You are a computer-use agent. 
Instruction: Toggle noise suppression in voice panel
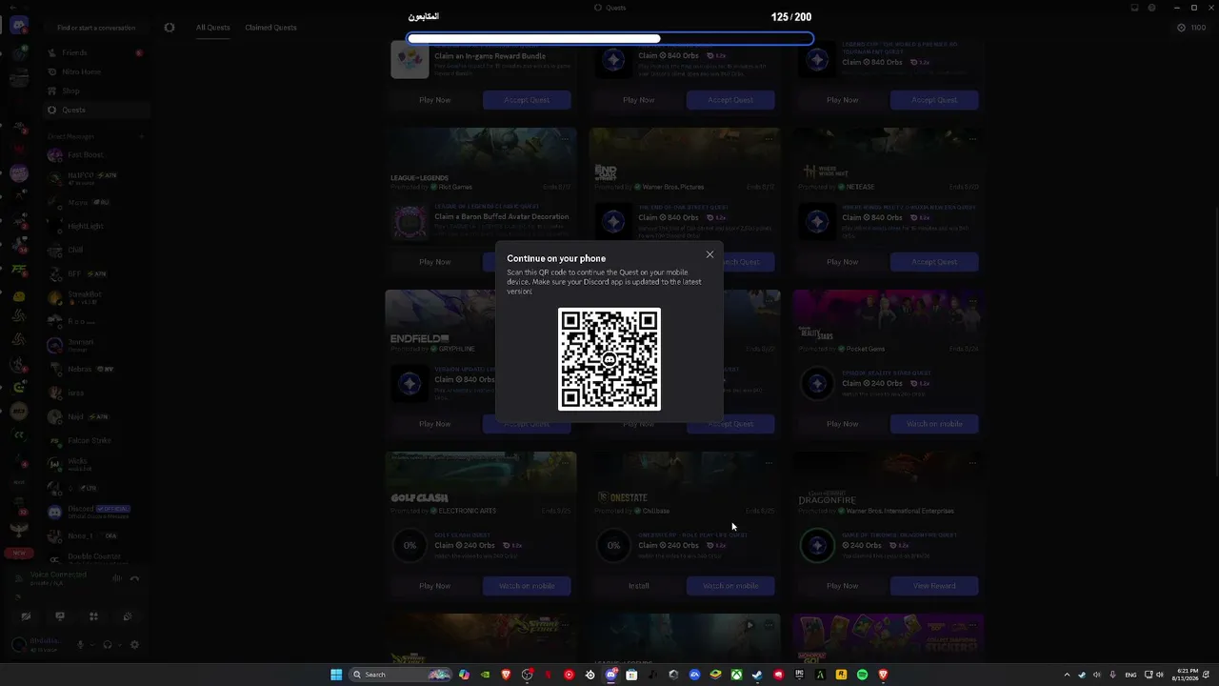pos(117,578)
